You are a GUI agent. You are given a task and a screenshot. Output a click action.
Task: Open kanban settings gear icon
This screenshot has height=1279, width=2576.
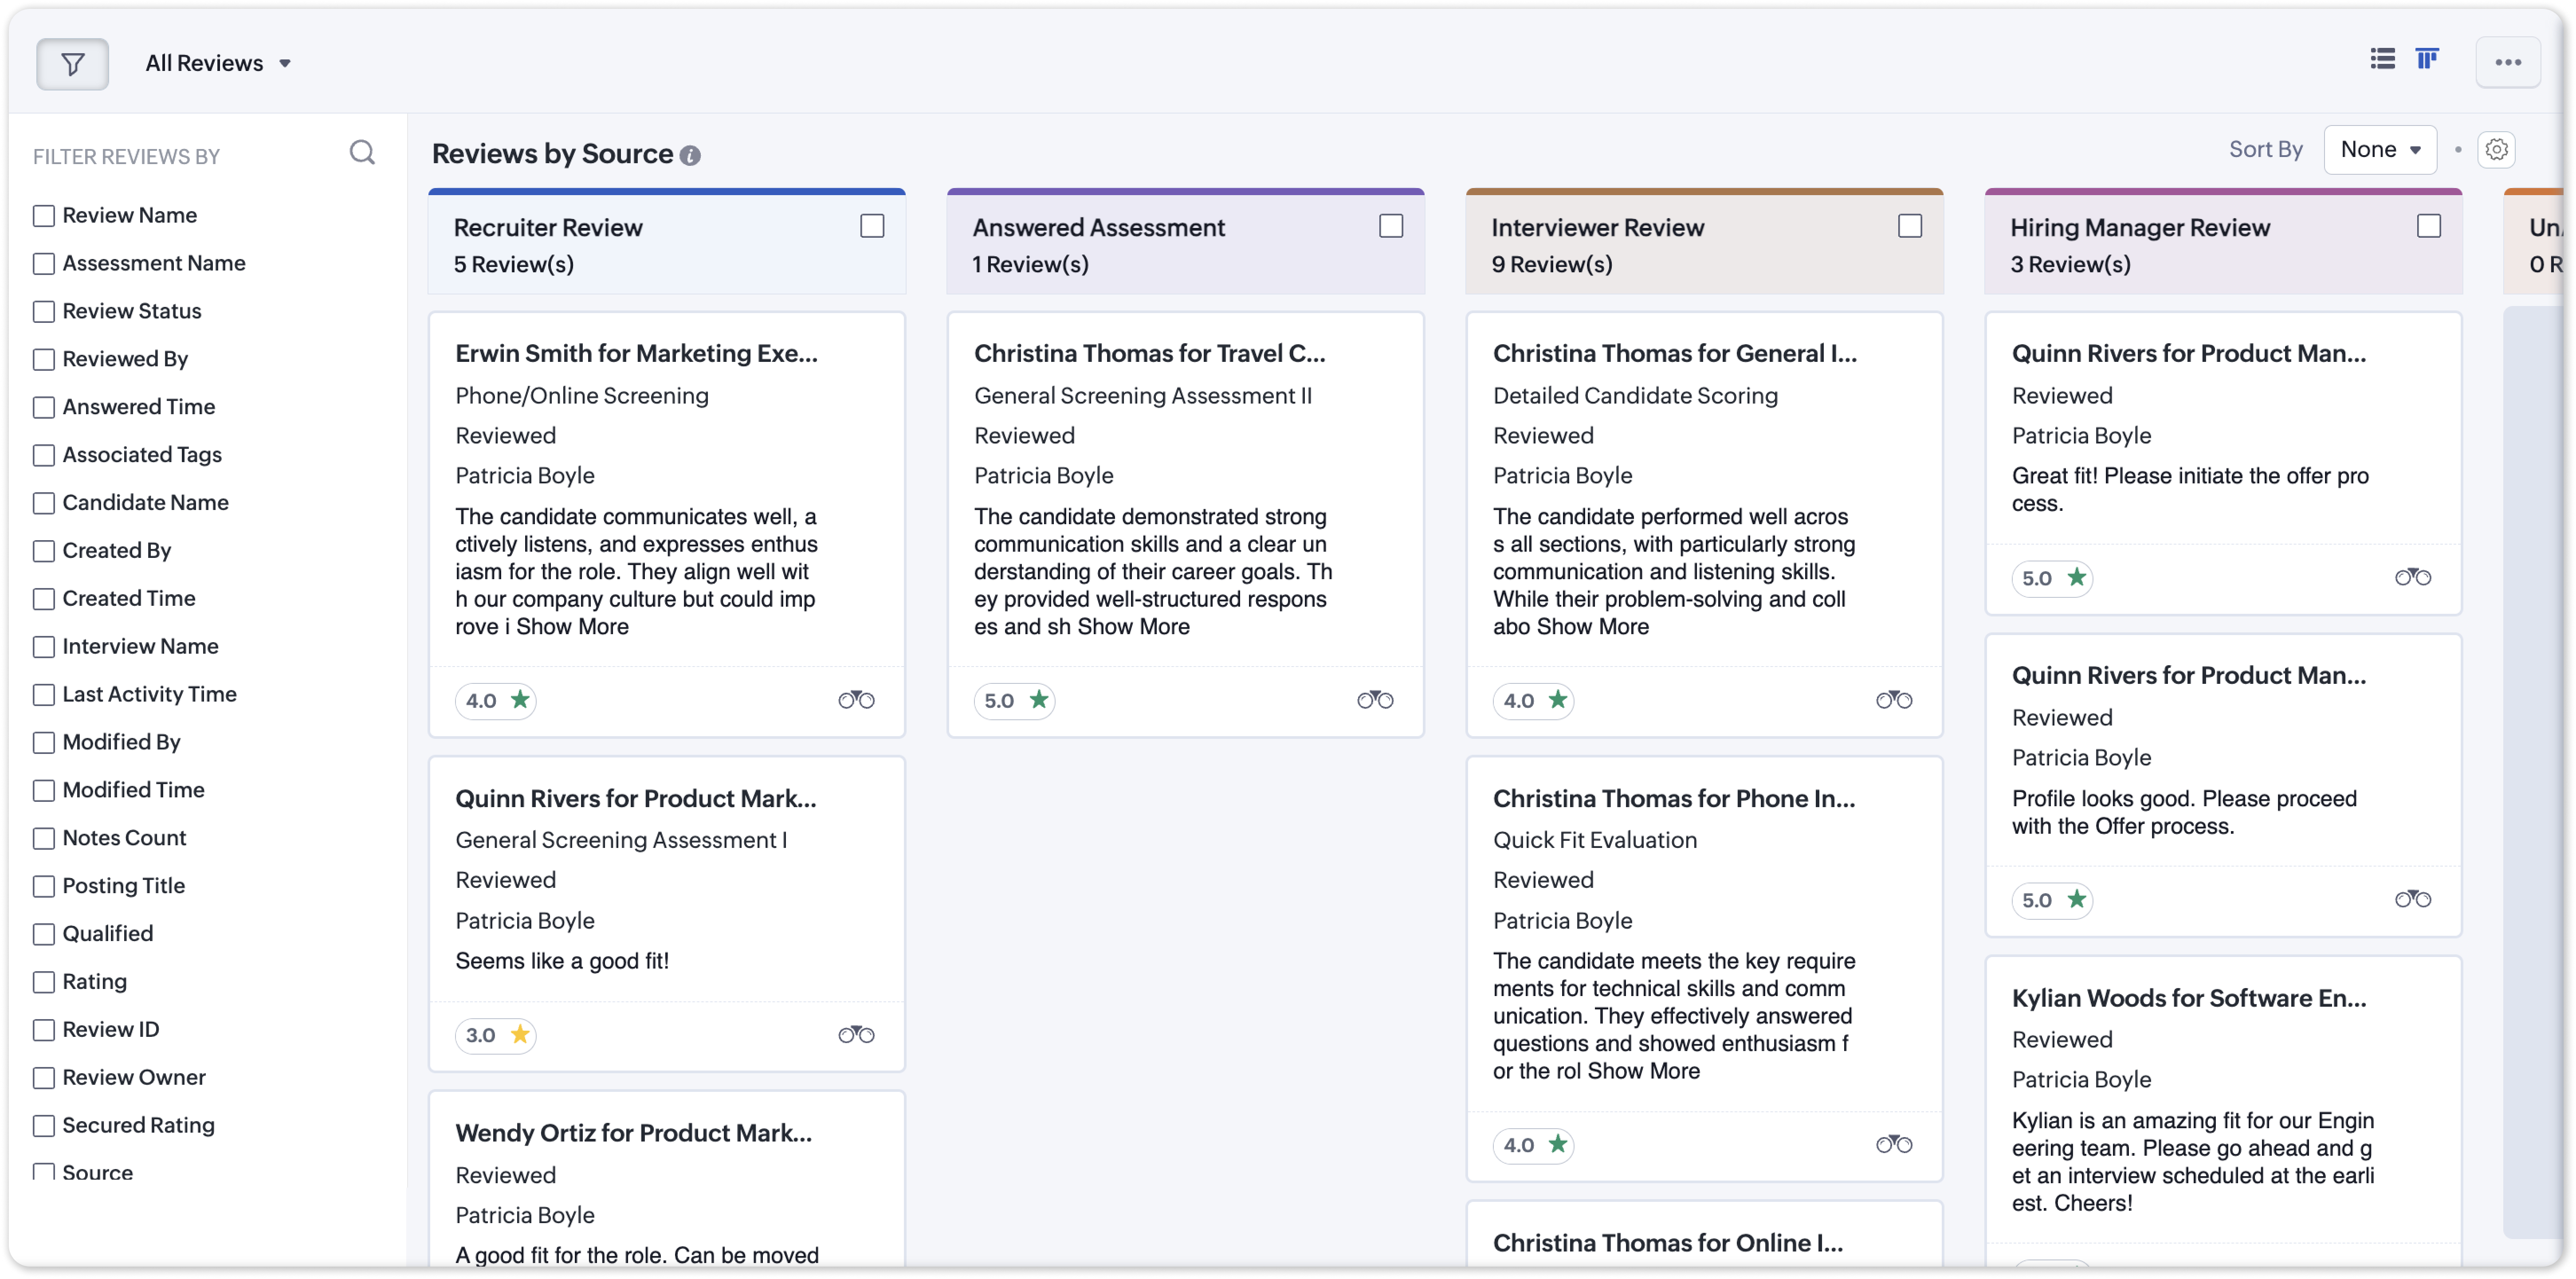pos(2496,150)
